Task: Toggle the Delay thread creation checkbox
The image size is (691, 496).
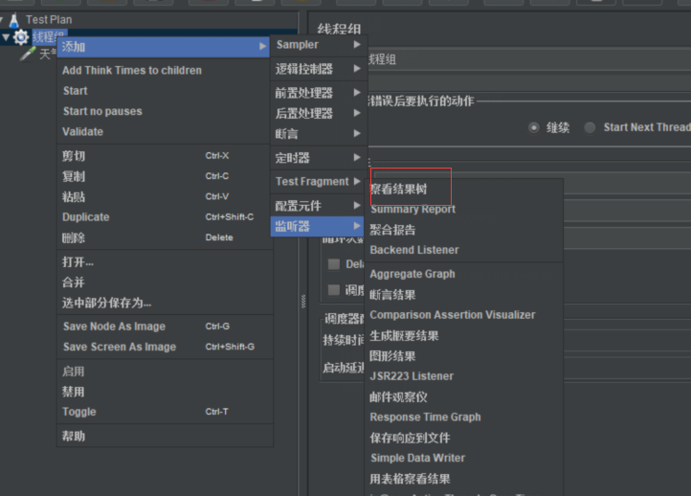Action: point(334,264)
